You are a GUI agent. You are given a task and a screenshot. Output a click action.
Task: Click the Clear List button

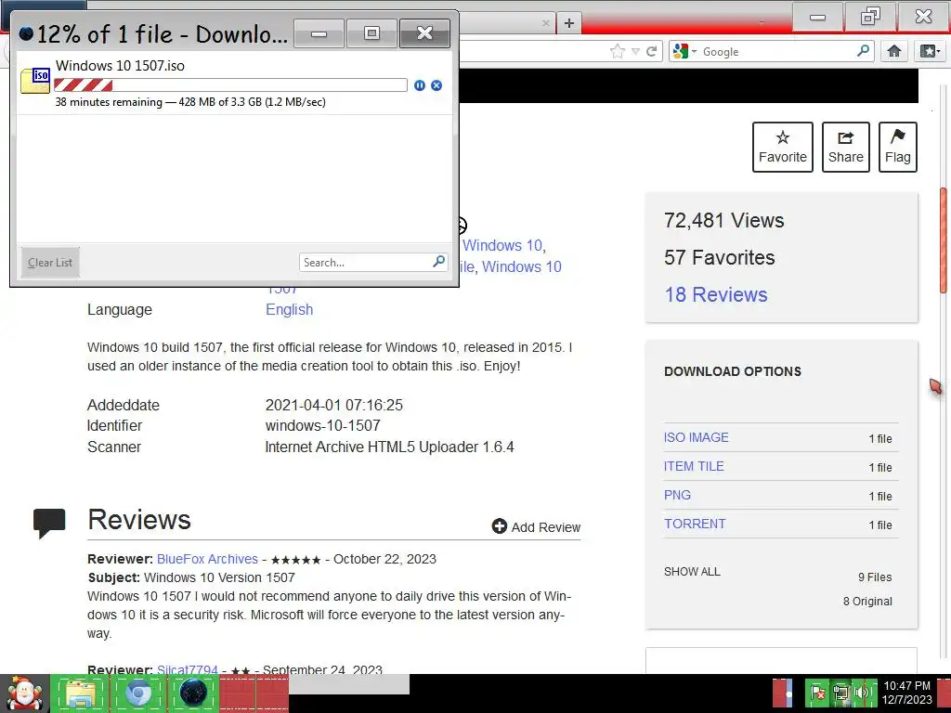50,263
